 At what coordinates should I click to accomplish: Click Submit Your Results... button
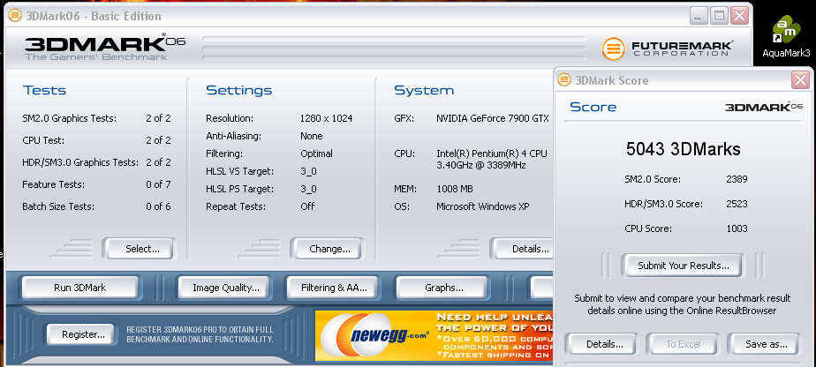click(684, 266)
